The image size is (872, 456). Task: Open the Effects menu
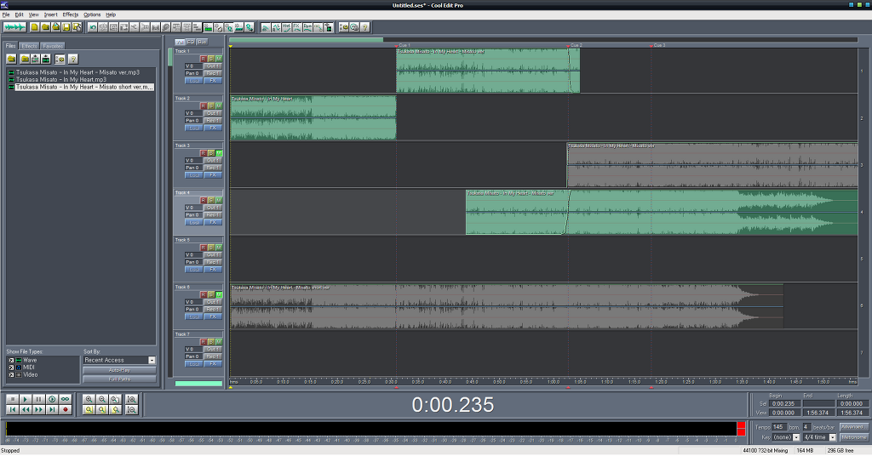click(x=70, y=14)
